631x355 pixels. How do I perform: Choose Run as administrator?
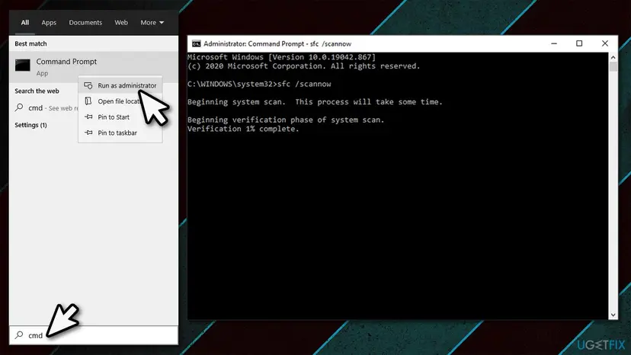click(120, 85)
